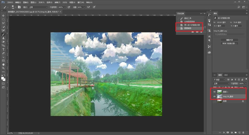The height and width of the screenshot is (135, 249).
Task: Select the Pen tool
Action: (3, 53)
